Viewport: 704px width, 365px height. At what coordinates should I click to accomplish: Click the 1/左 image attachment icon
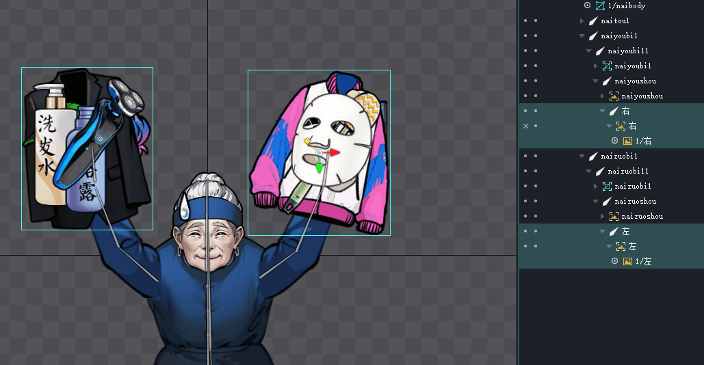627,261
